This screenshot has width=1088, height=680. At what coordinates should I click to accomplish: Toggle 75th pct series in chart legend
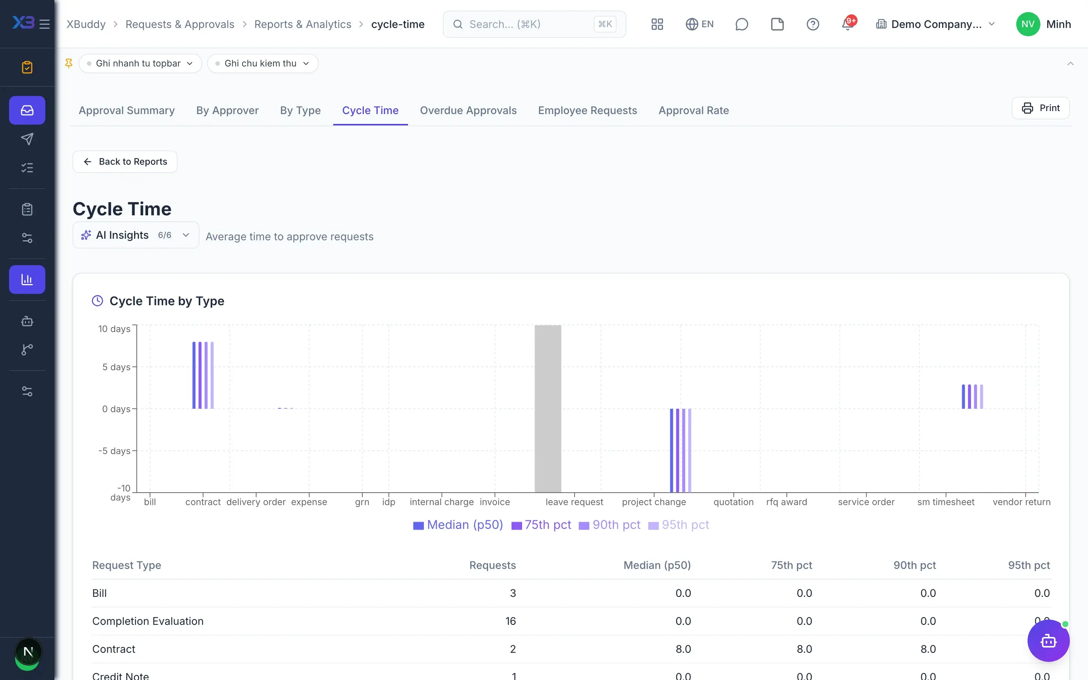pyautogui.click(x=541, y=525)
